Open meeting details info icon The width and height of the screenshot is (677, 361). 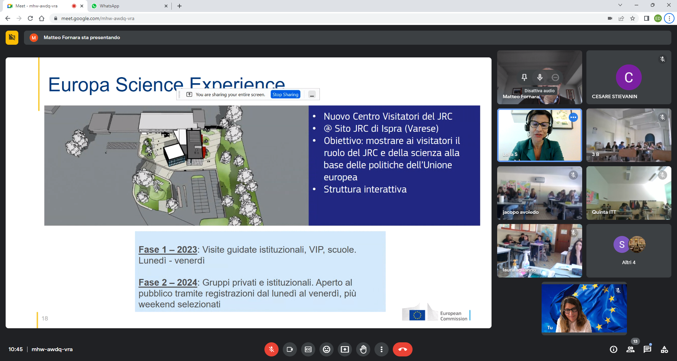(x=614, y=349)
